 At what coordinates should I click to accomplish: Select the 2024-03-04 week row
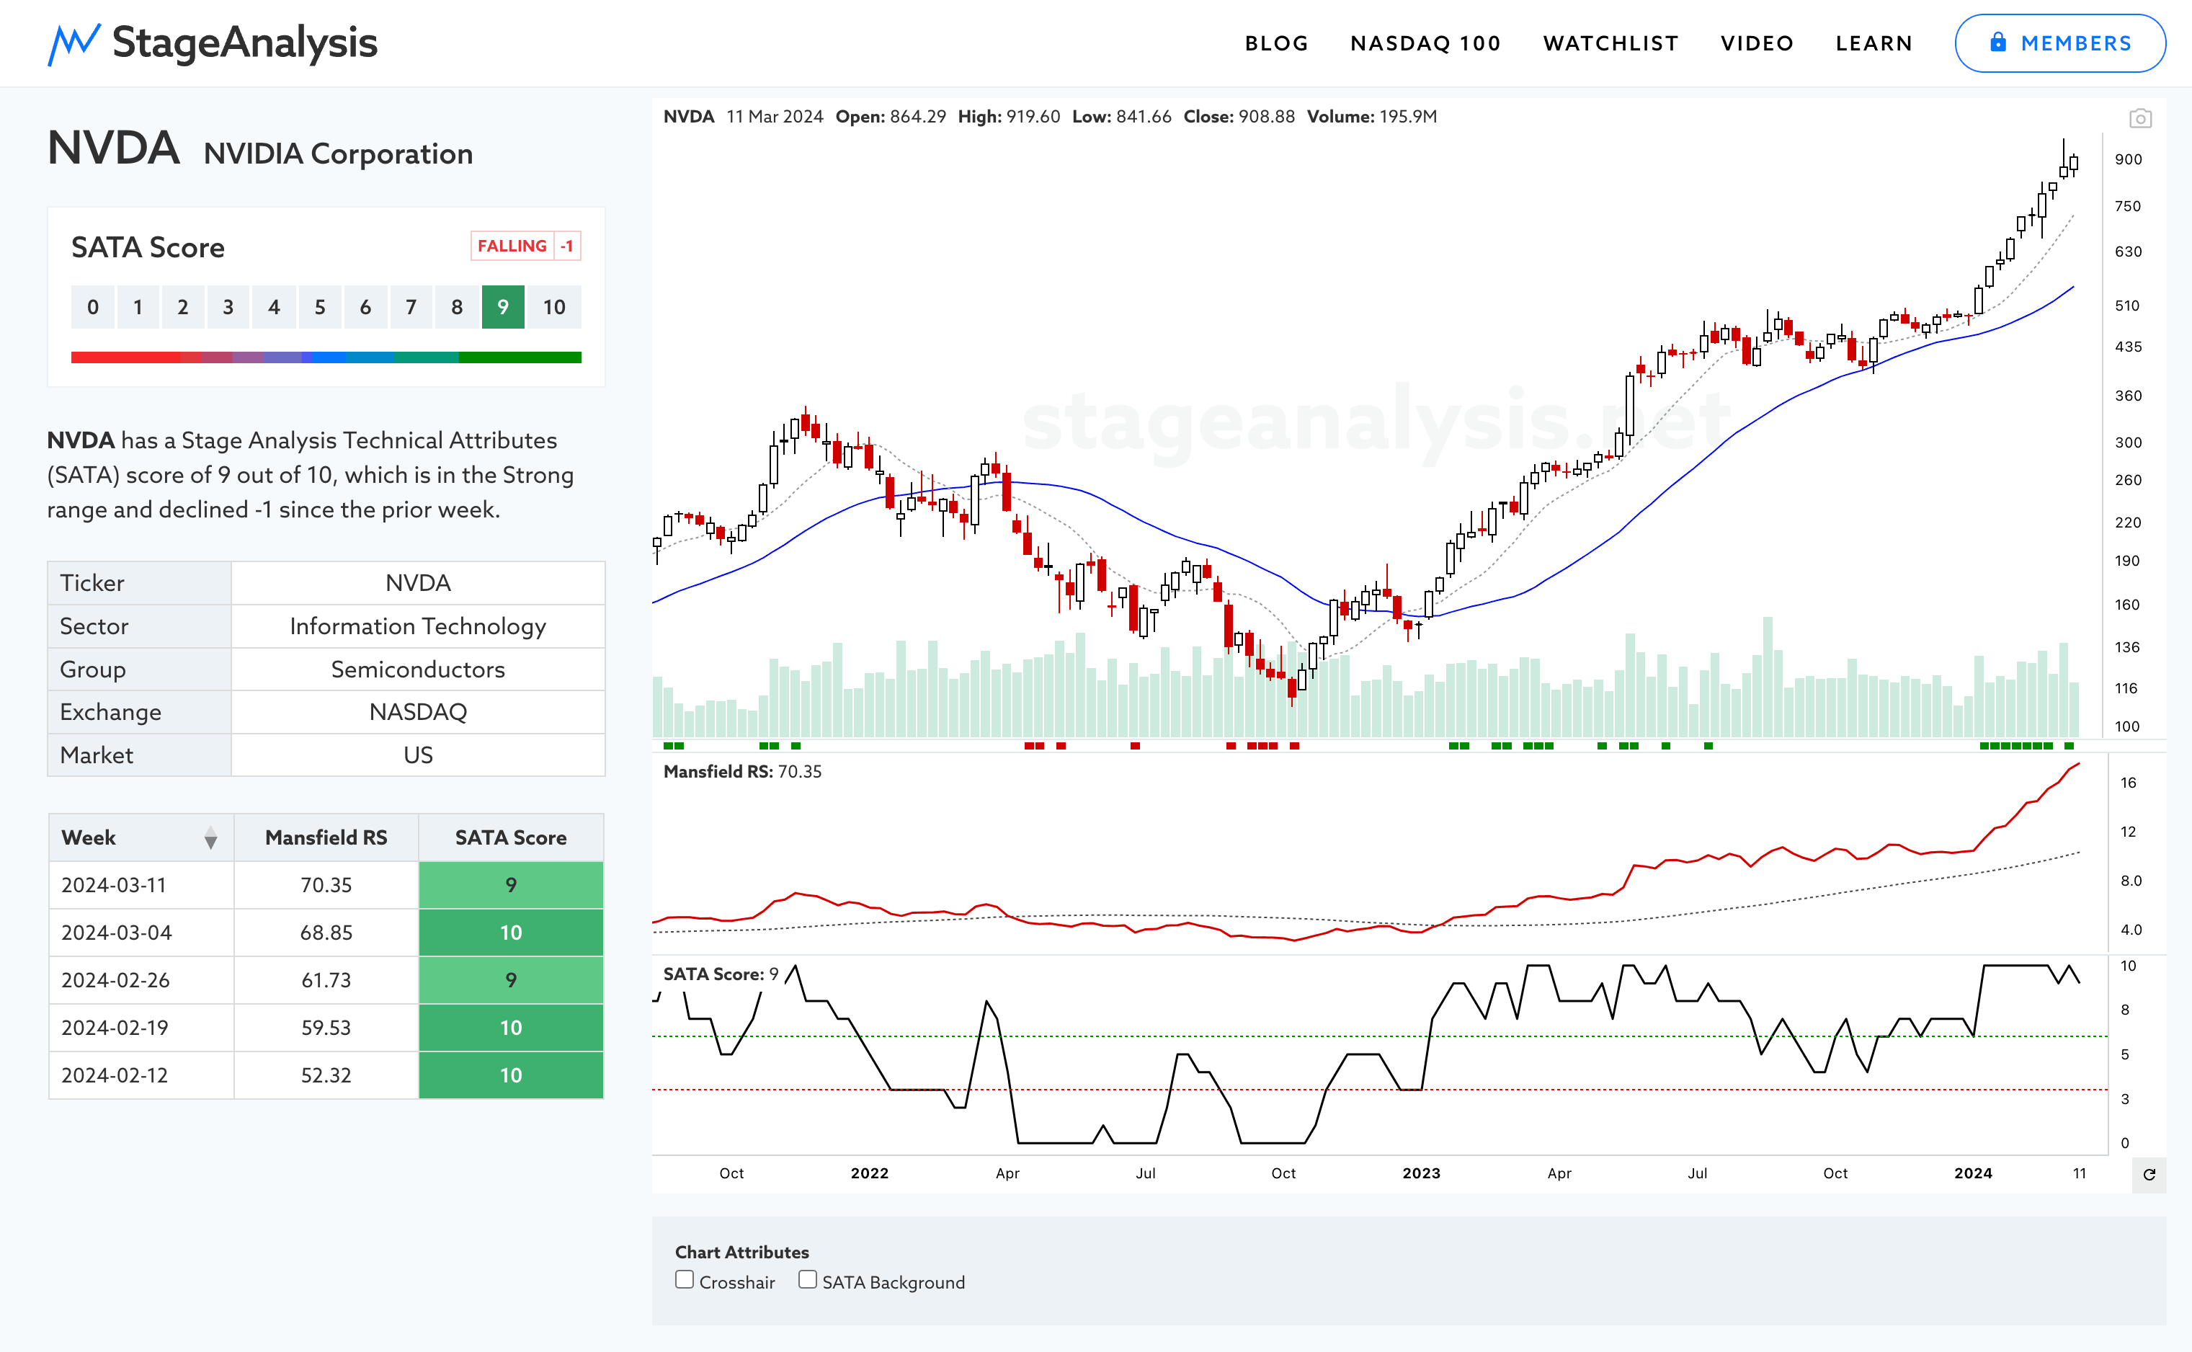click(116, 933)
